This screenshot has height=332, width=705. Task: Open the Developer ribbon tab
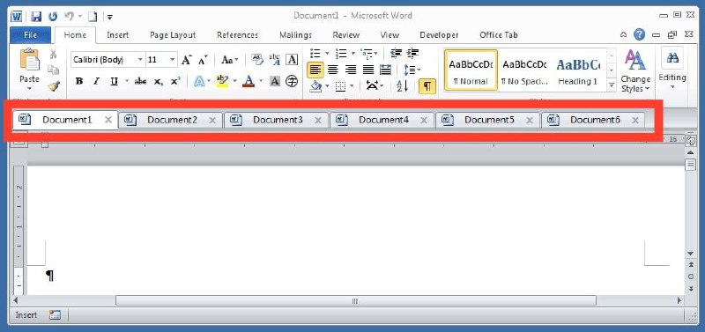click(x=439, y=35)
